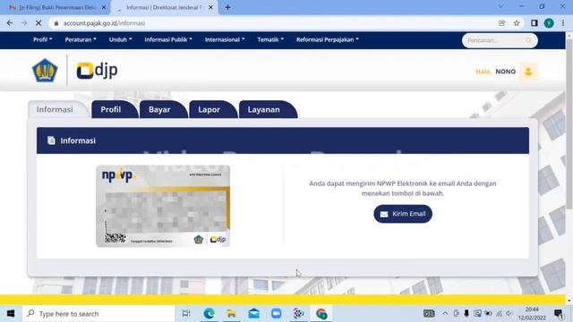
Task: Switch to the Bayar tab
Action: coord(163,109)
